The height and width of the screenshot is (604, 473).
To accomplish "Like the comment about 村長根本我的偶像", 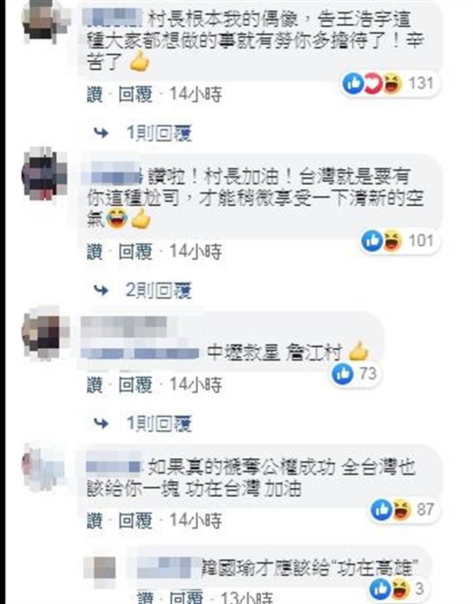I will tap(95, 94).
